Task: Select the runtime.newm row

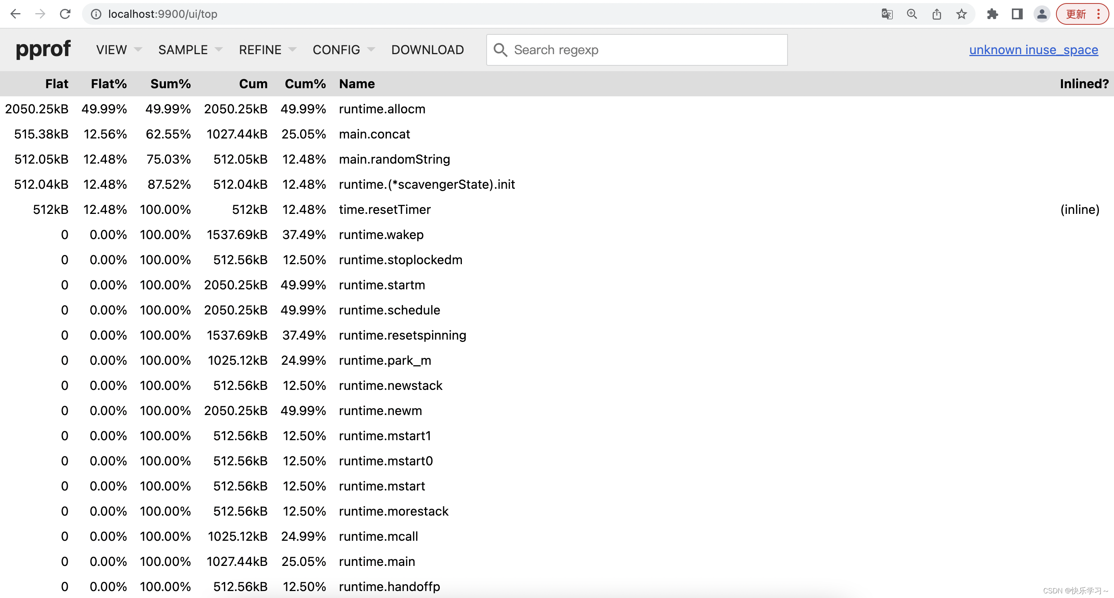Action: (557, 410)
